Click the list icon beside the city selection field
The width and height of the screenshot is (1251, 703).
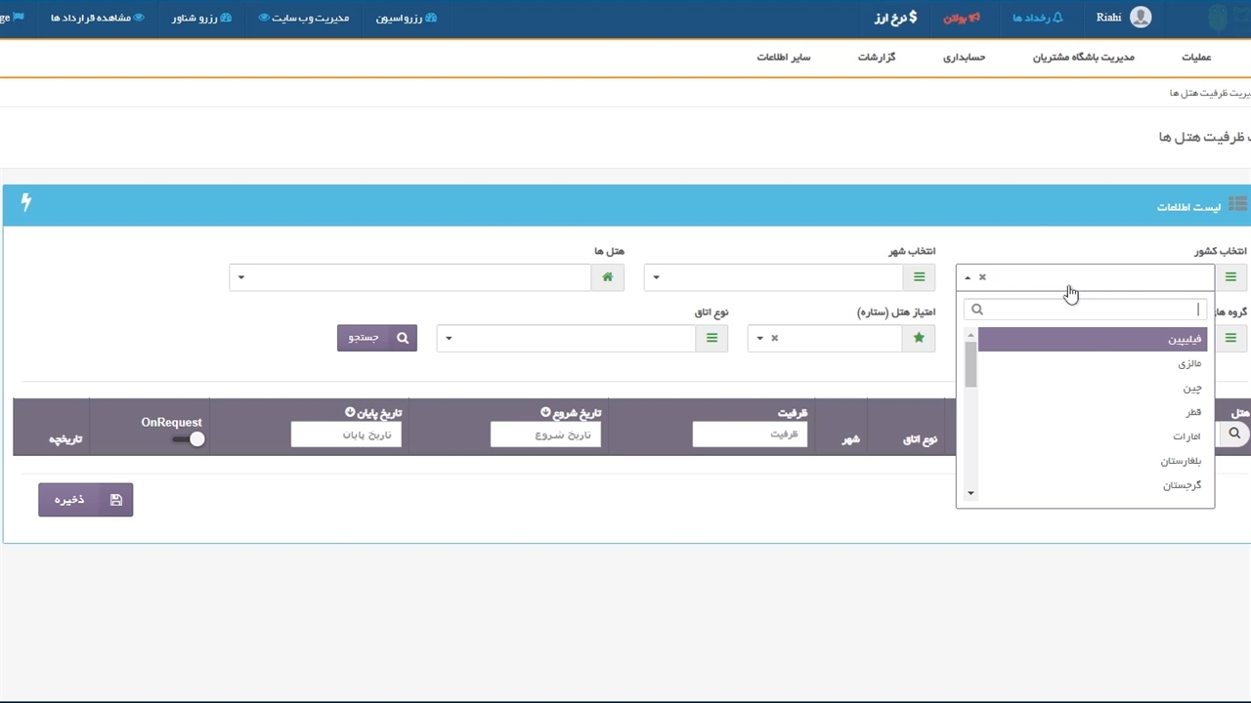[x=919, y=277]
